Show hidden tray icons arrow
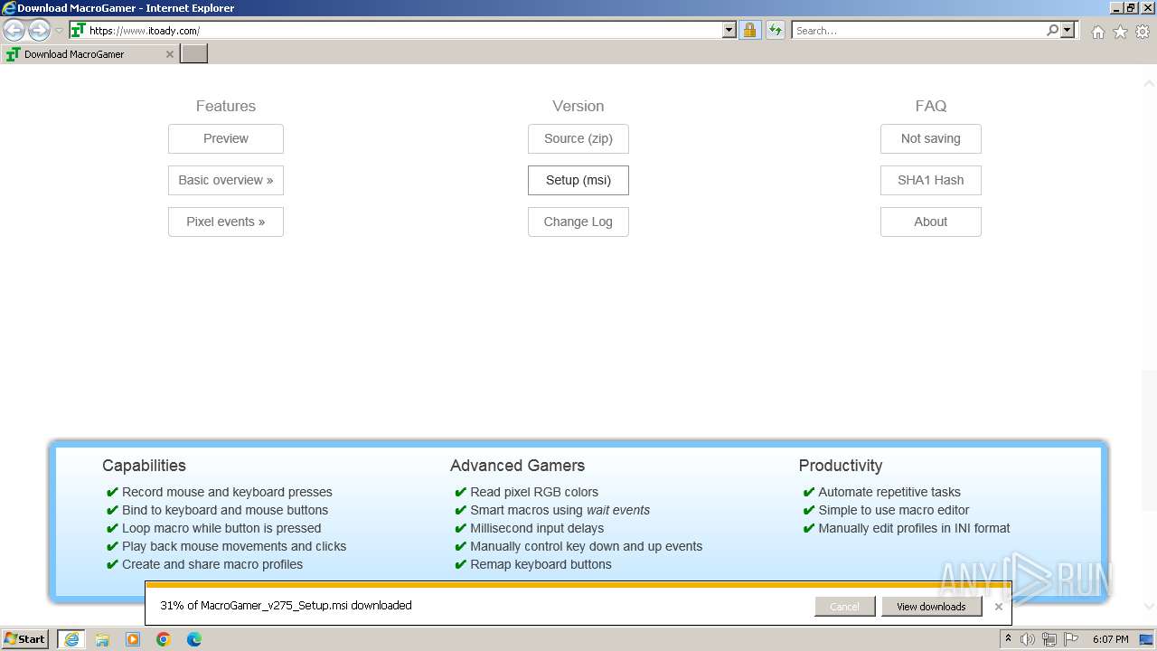 click(1008, 639)
